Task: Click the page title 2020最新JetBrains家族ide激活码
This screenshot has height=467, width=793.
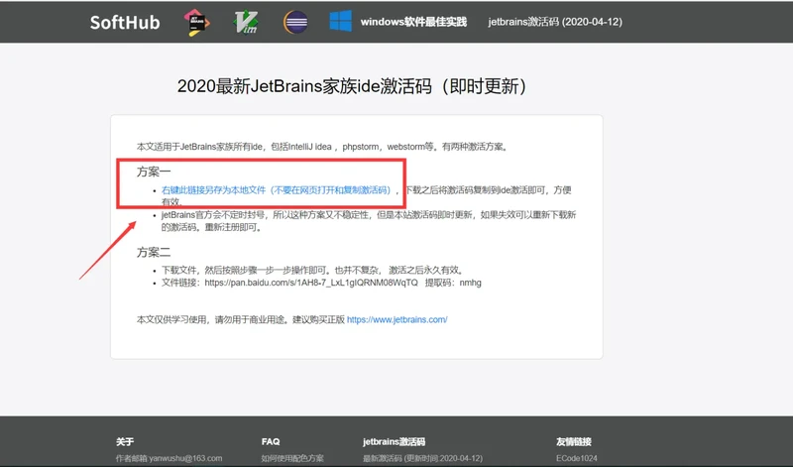Action: [x=351, y=86]
